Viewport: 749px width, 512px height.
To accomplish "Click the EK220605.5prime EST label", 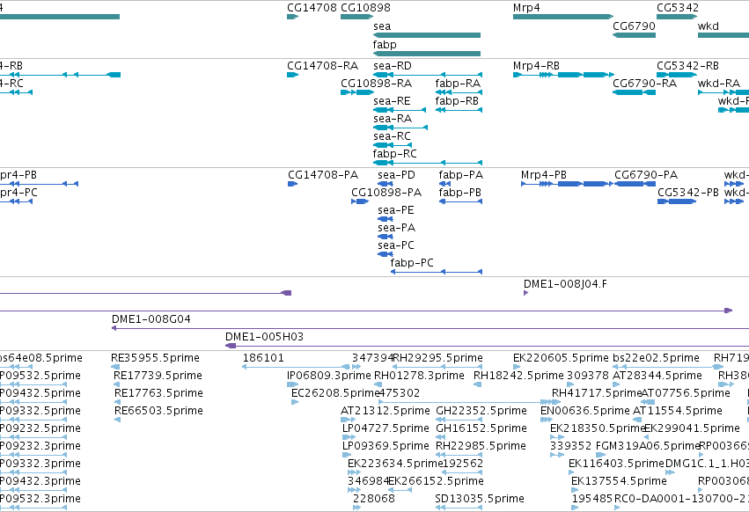I will pos(561,358).
